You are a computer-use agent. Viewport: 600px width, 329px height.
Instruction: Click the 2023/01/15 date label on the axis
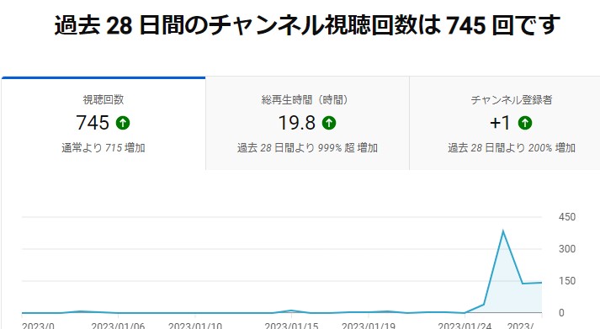tap(291, 326)
